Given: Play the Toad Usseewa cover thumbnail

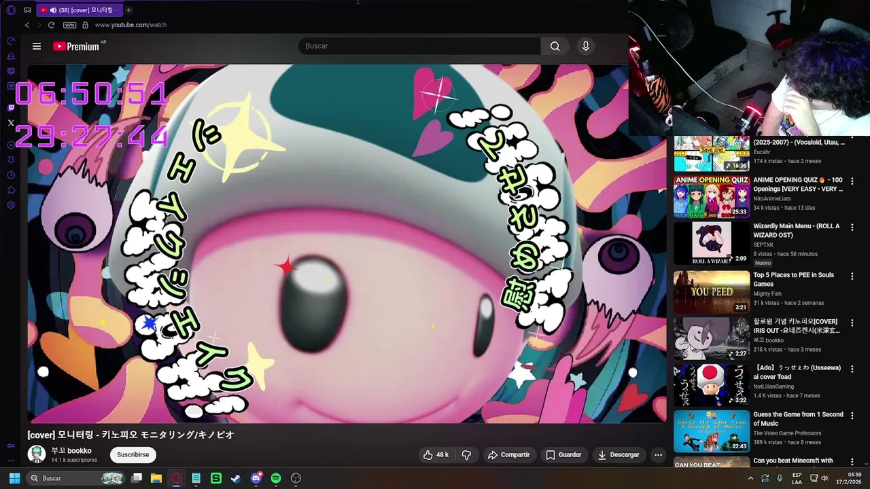Looking at the screenshot, I should [x=712, y=385].
